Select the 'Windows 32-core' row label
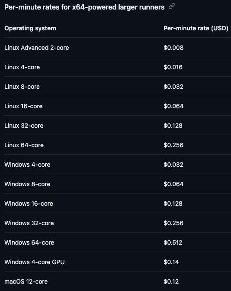Screen dimensions: 231x291 (29, 223)
